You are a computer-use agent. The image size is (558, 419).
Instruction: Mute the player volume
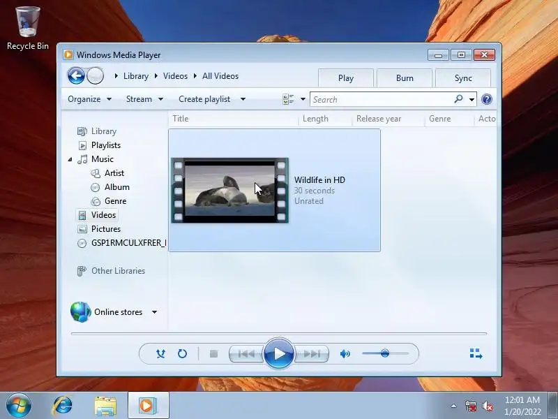coord(345,353)
